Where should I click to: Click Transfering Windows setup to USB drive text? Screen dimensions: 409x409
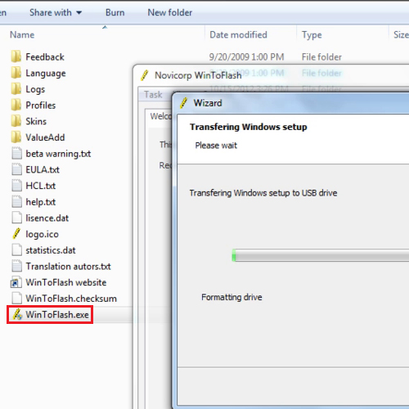(263, 193)
